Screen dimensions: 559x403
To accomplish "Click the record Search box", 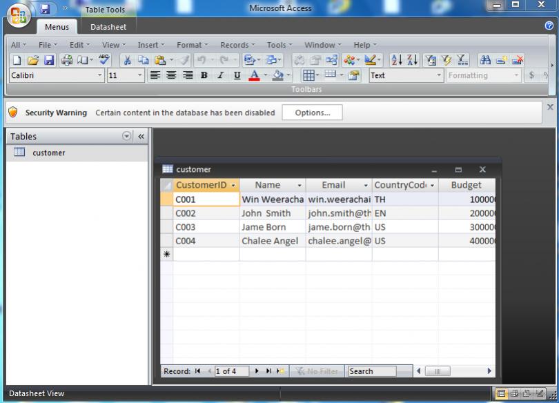I will point(372,371).
